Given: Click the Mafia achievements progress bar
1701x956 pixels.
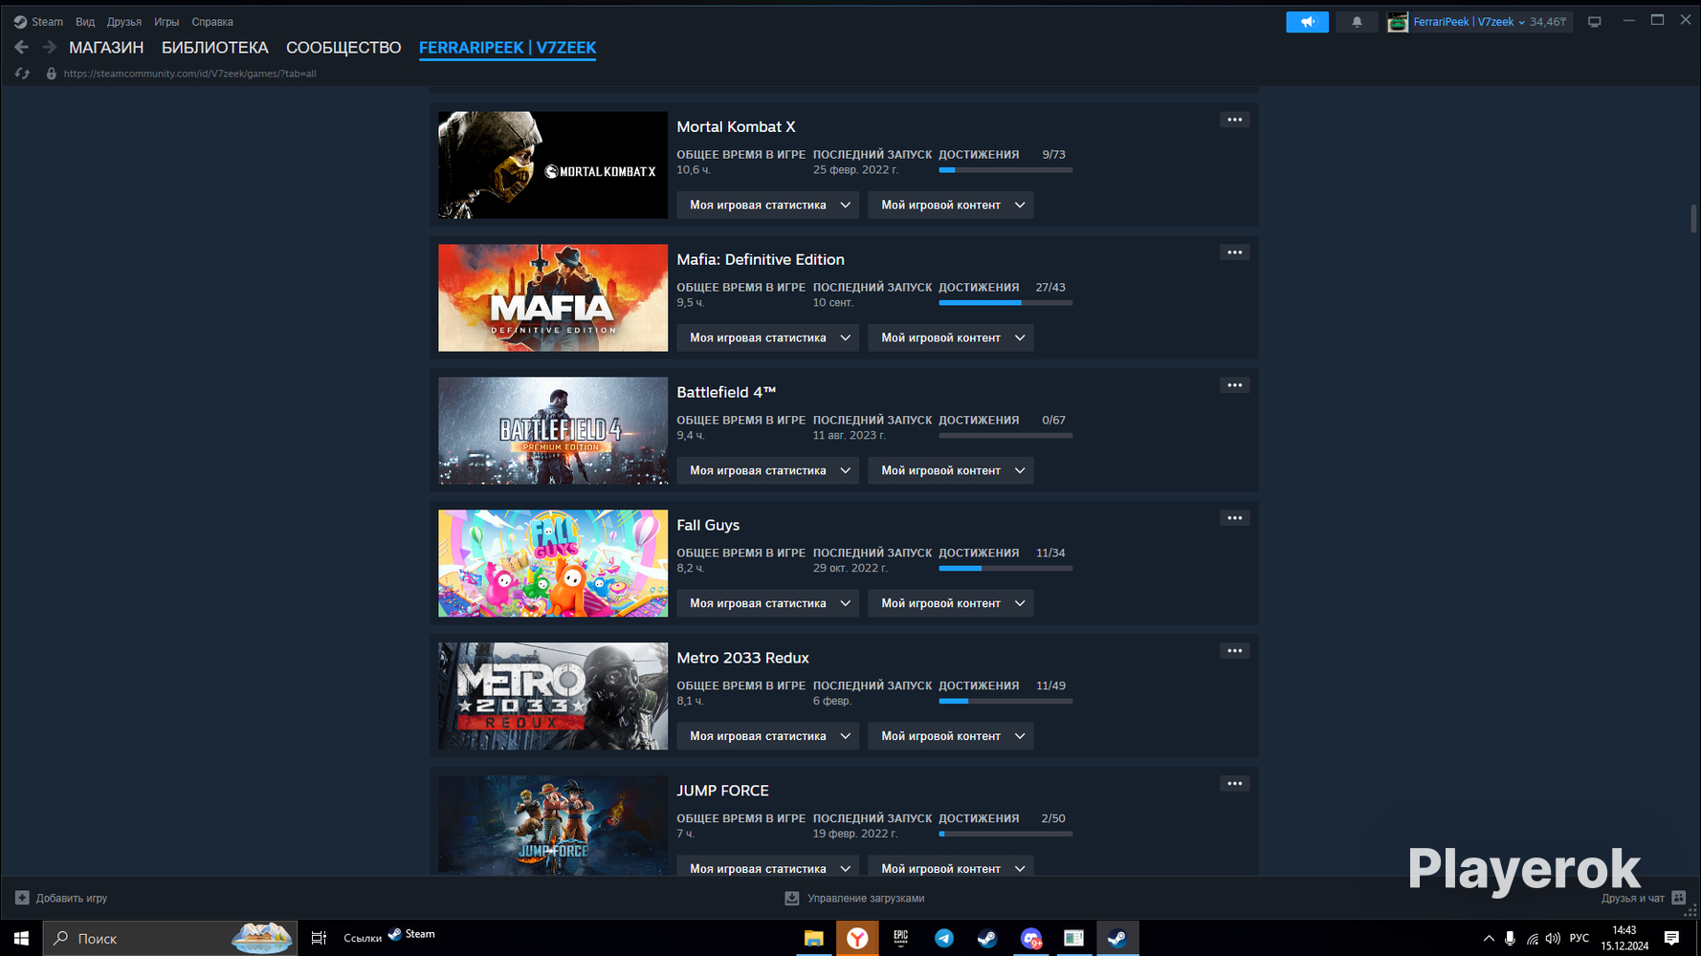Looking at the screenshot, I should click(x=1005, y=303).
